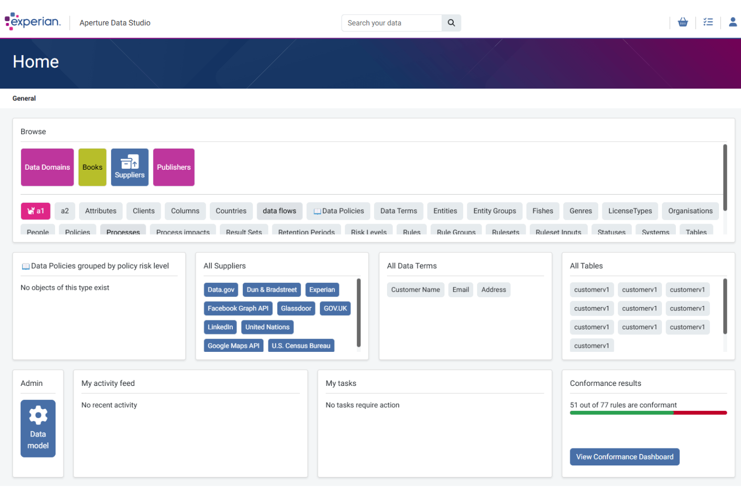Open the Data model admin settings

point(38,428)
